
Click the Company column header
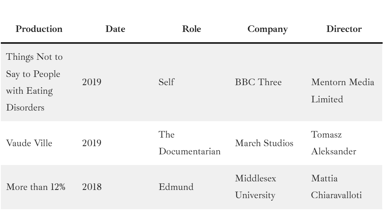268,29
